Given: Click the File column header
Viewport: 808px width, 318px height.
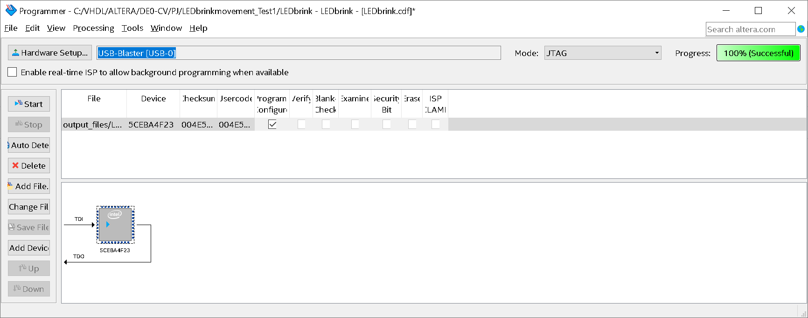Looking at the screenshot, I should pyautogui.click(x=94, y=104).
